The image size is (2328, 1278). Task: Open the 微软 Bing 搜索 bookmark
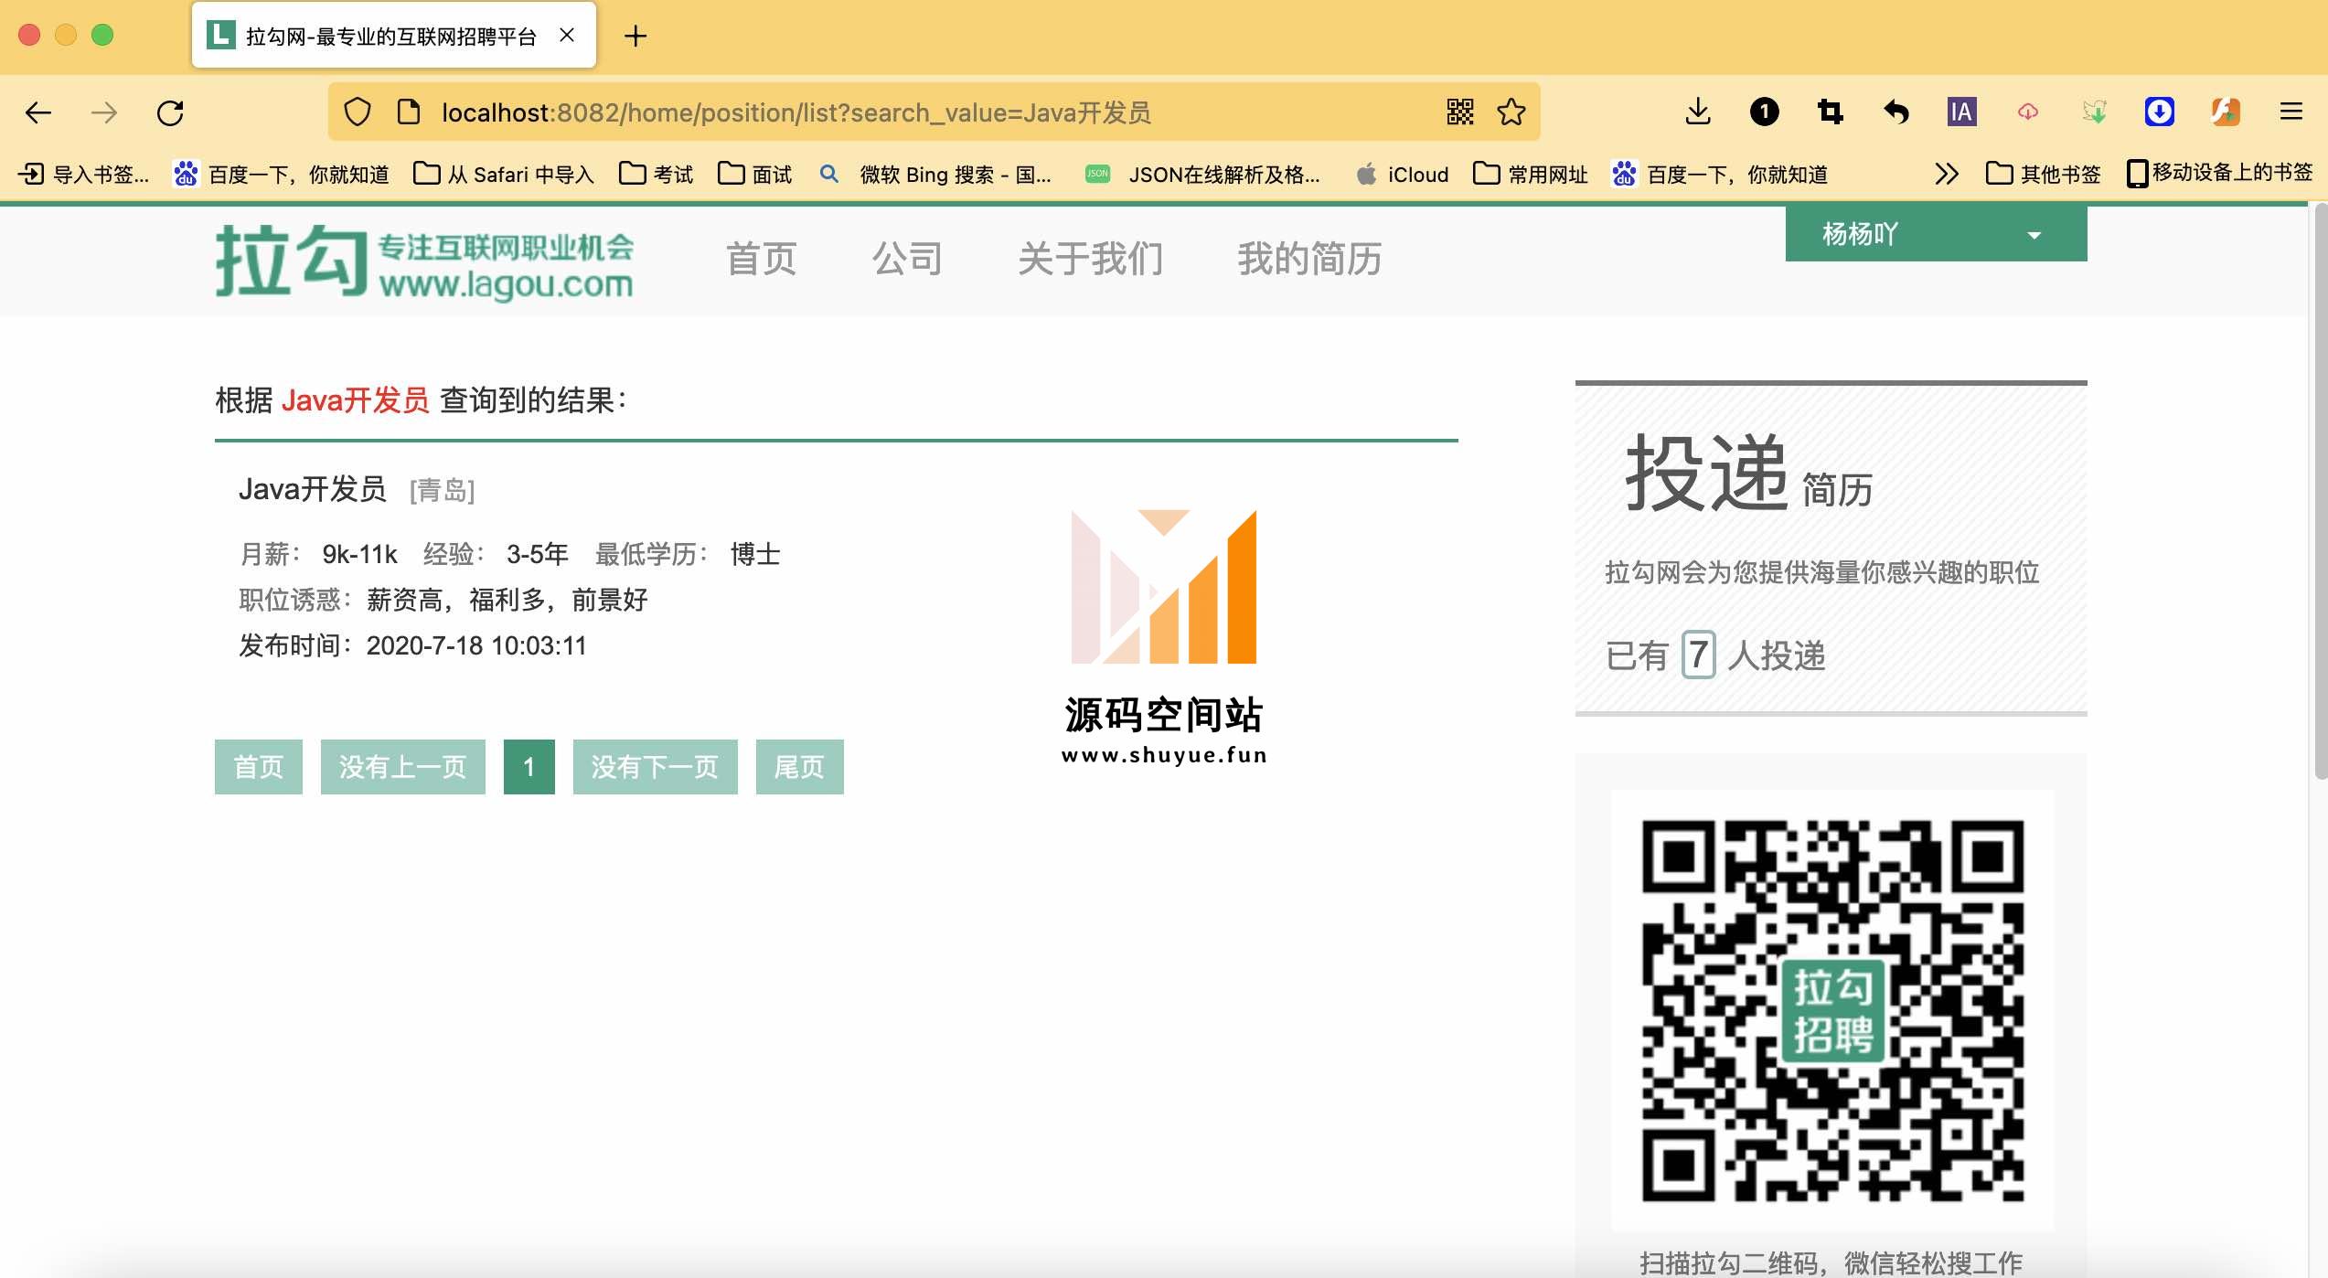click(x=935, y=174)
